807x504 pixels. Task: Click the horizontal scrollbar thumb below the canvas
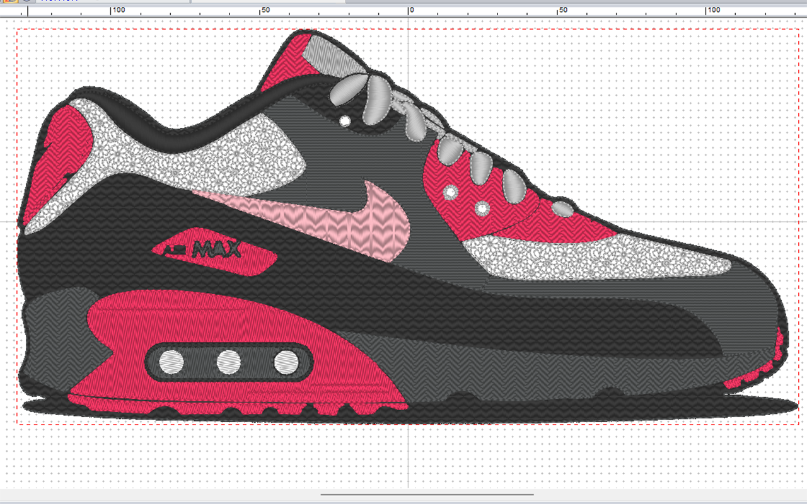pos(427,495)
